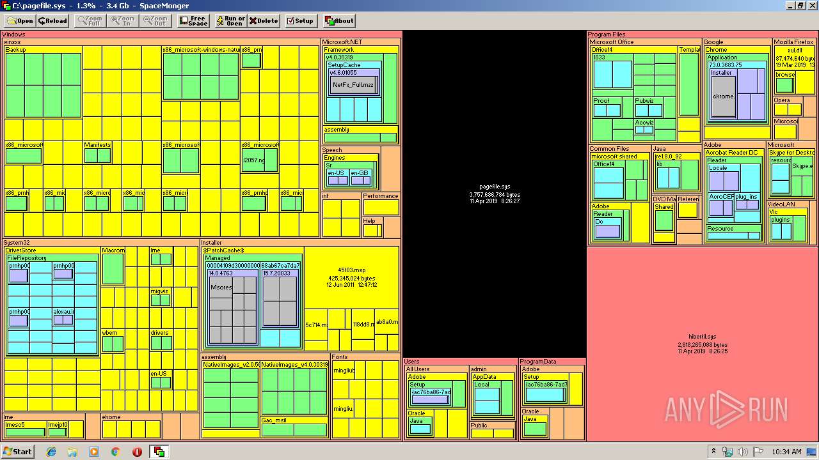This screenshot has width=819, height=460.
Task: Click the Zoom Full button
Action: tap(90, 20)
